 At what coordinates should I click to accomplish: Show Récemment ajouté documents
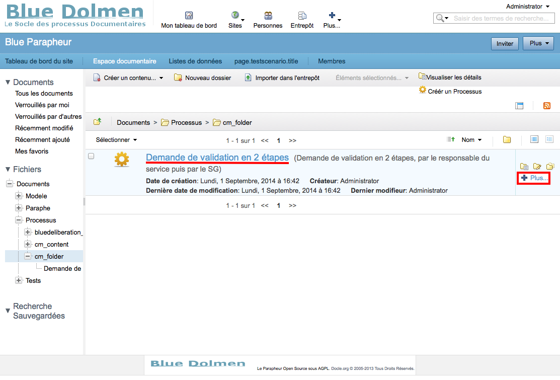click(42, 139)
